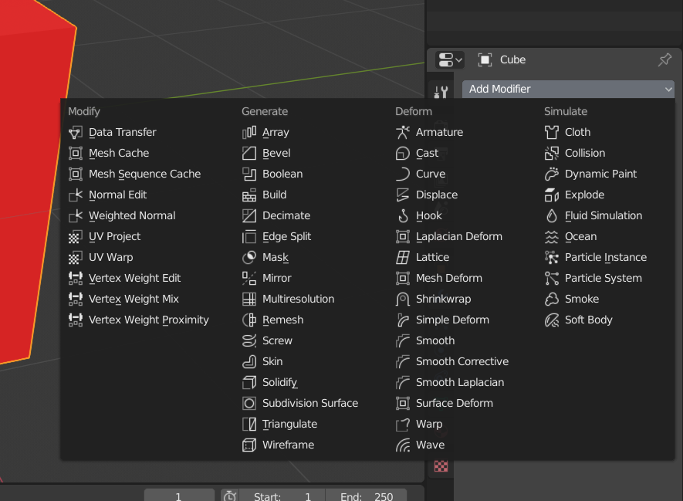
Task: Click the Cloth modifier icon
Action: (x=551, y=132)
